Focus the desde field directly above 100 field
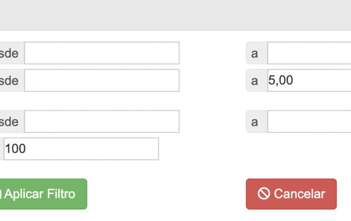This screenshot has width=351, height=221. (102, 121)
